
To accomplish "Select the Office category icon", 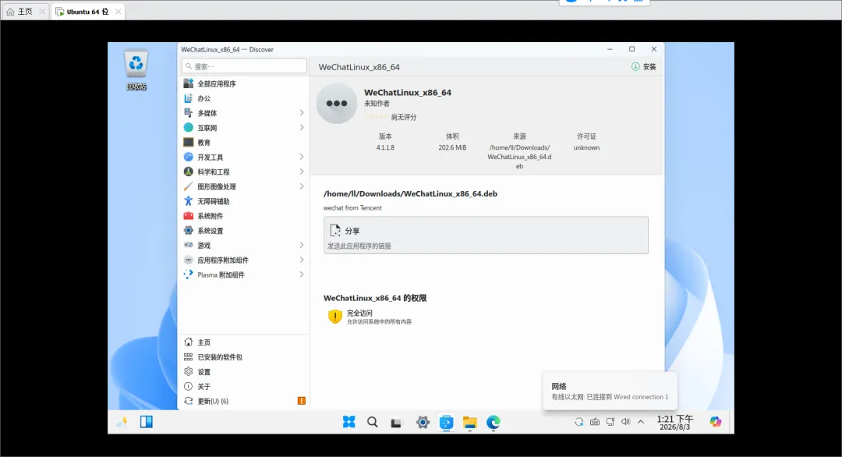I will 189,98.
